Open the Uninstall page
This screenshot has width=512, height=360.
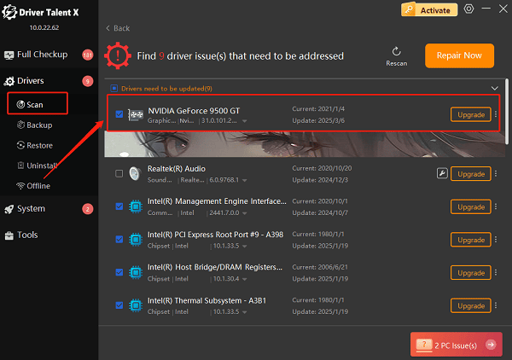38,165
